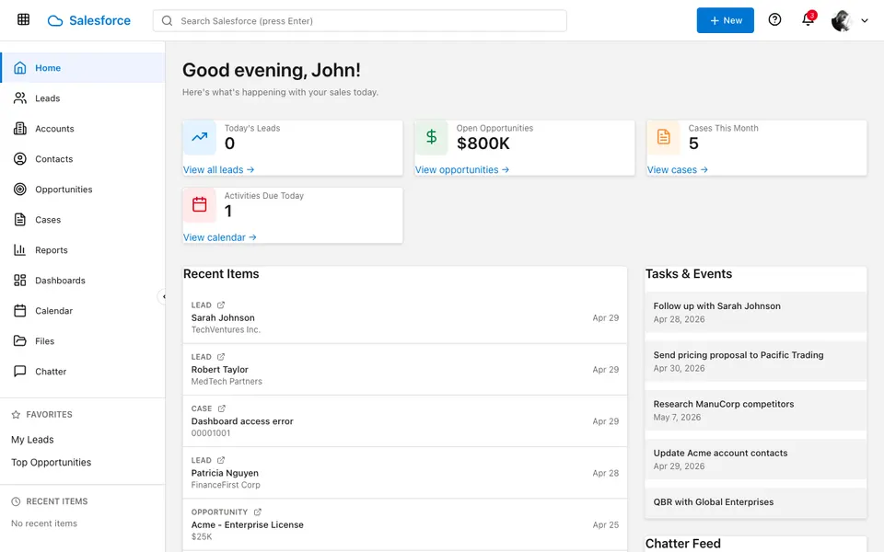The width and height of the screenshot is (884, 552).
Task: Open Sarah Johnson lead external link icon
Action: pos(221,305)
